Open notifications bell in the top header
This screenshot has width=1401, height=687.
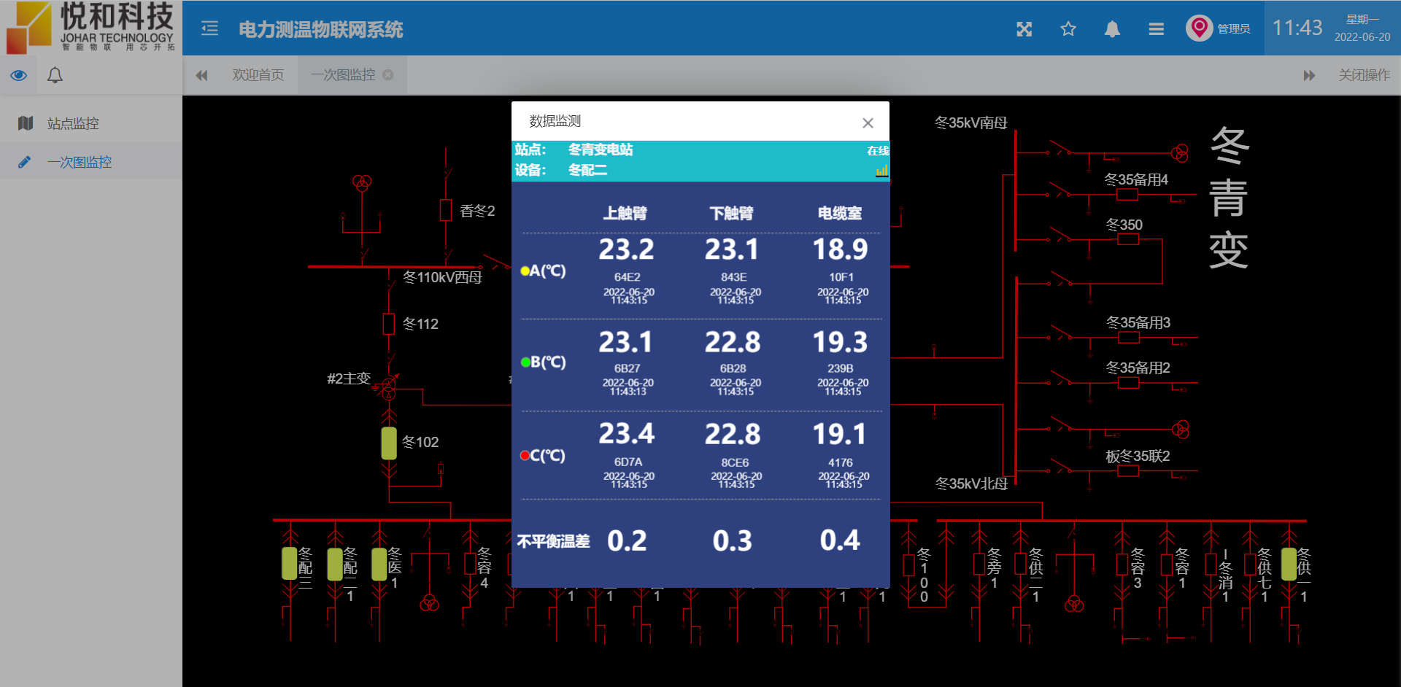[x=1112, y=29]
